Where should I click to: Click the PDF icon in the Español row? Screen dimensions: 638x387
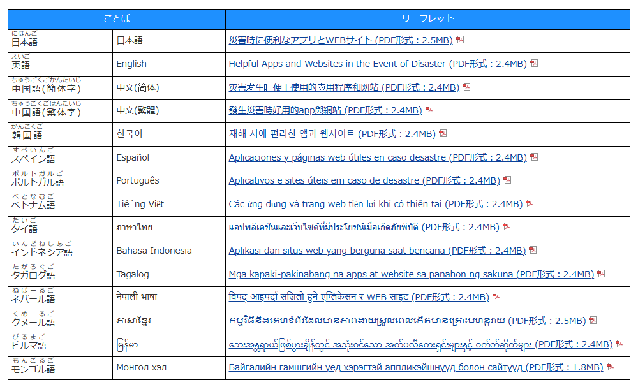tap(535, 157)
